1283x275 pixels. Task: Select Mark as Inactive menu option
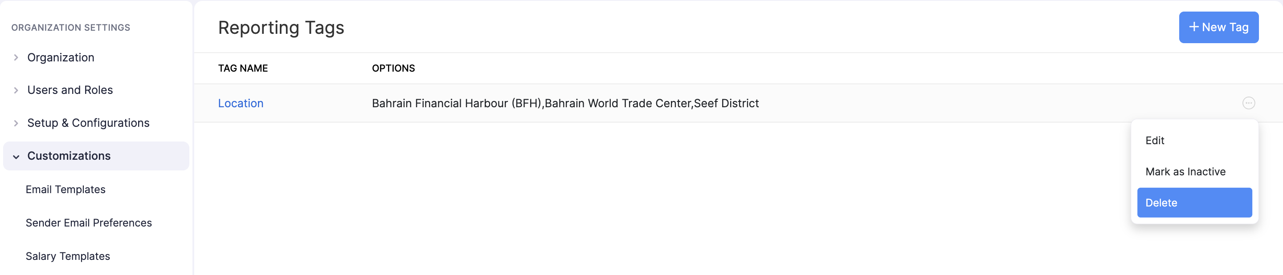tap(1185, 172)
